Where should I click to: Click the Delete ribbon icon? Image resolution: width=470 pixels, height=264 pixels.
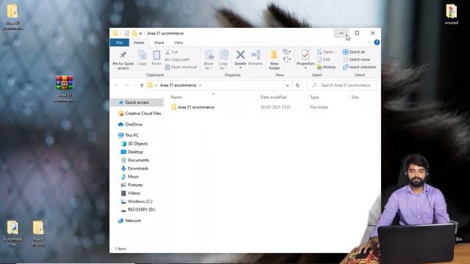tap(240, 59)
